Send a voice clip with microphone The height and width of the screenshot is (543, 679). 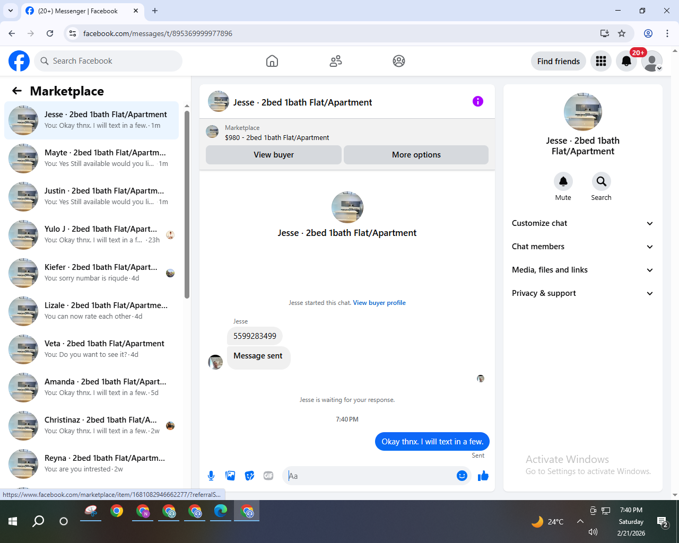(x=211, y=476)
